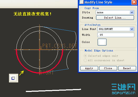Click the 'Attributes' group label
138x97 pixels.
[93, 25]
